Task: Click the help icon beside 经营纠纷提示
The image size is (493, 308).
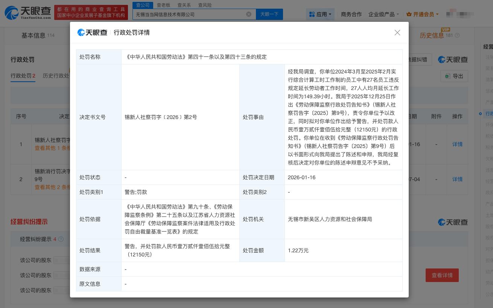Action: click(x=61, y=239)
